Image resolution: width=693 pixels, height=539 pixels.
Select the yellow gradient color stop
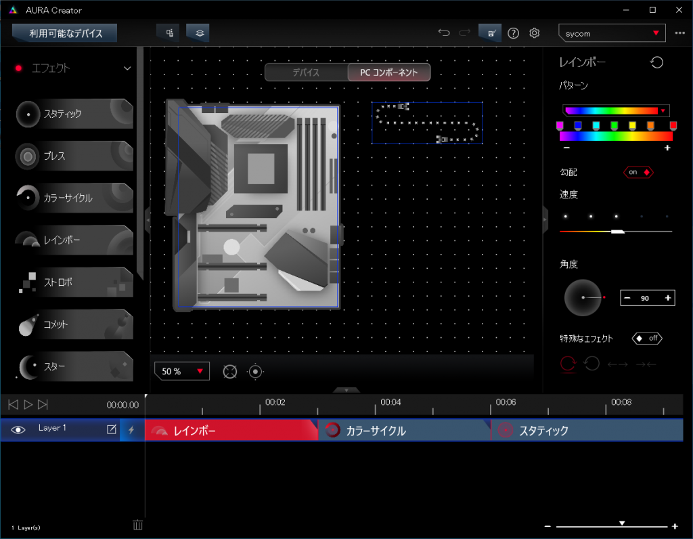tap(633, 126)
